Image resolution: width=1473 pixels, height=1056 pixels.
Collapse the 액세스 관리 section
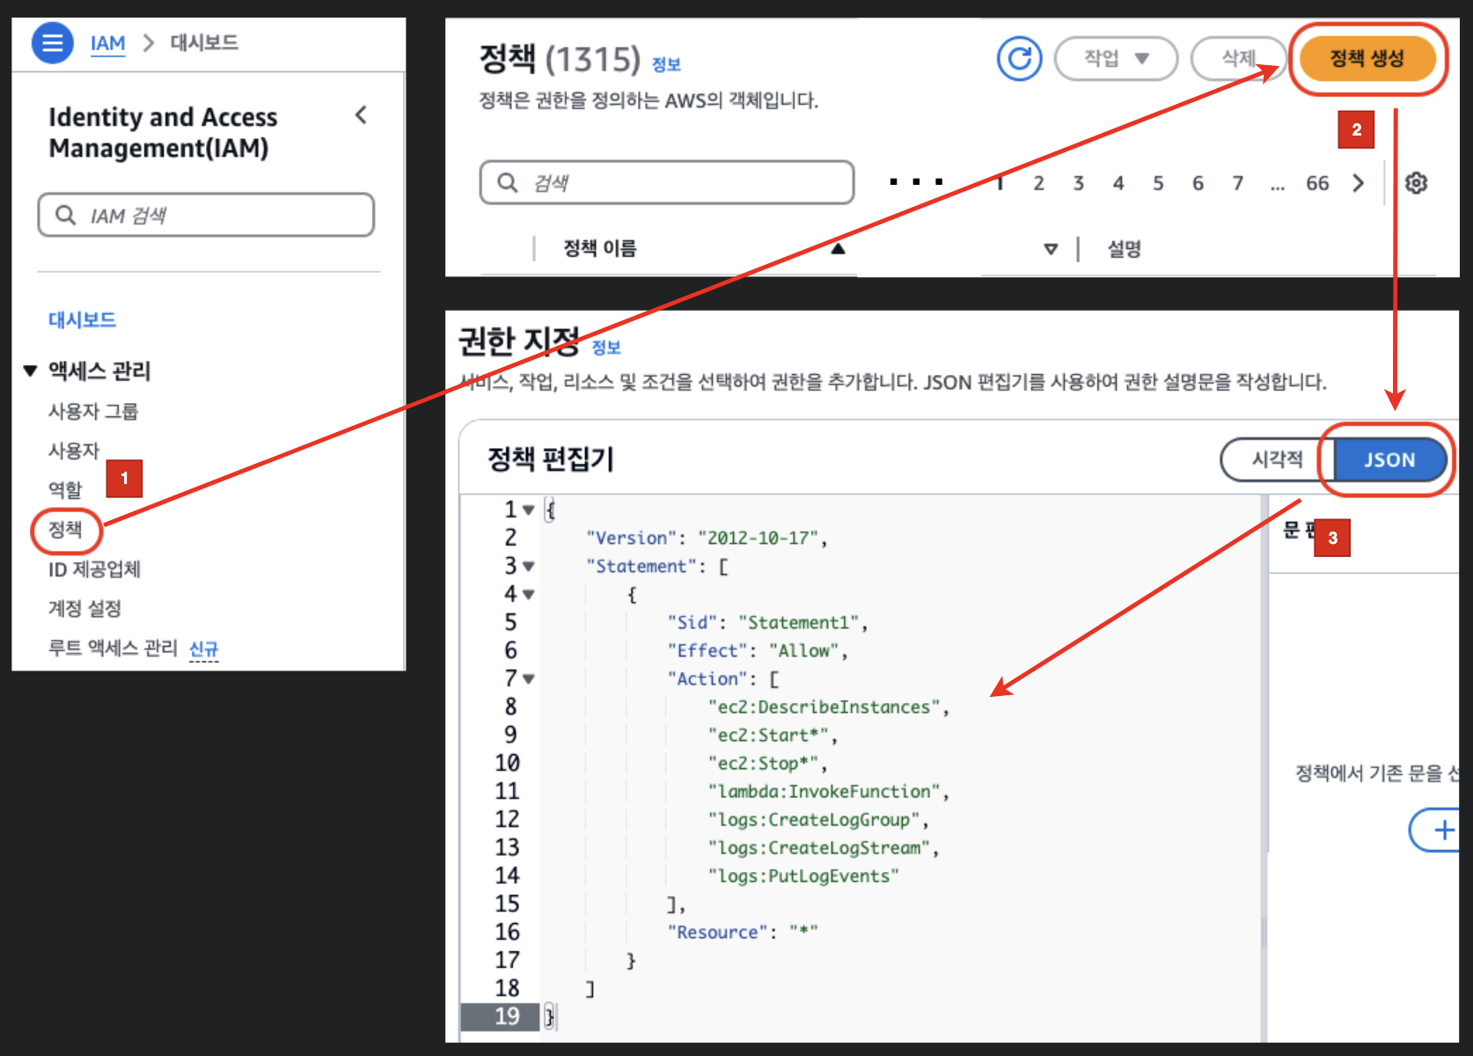coord(30,370)
